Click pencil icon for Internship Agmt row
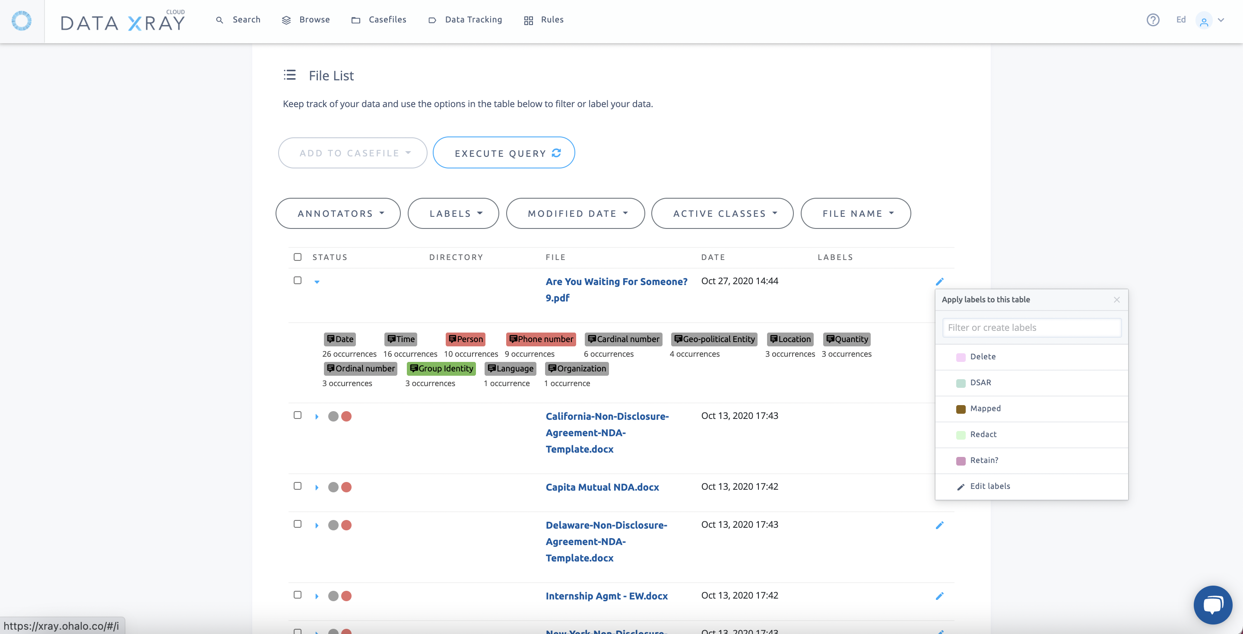 point(939,596)
